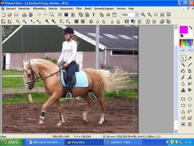Swap foreground and background colors
The height and width of the screenshot is (146, 194).
(190, 28)
